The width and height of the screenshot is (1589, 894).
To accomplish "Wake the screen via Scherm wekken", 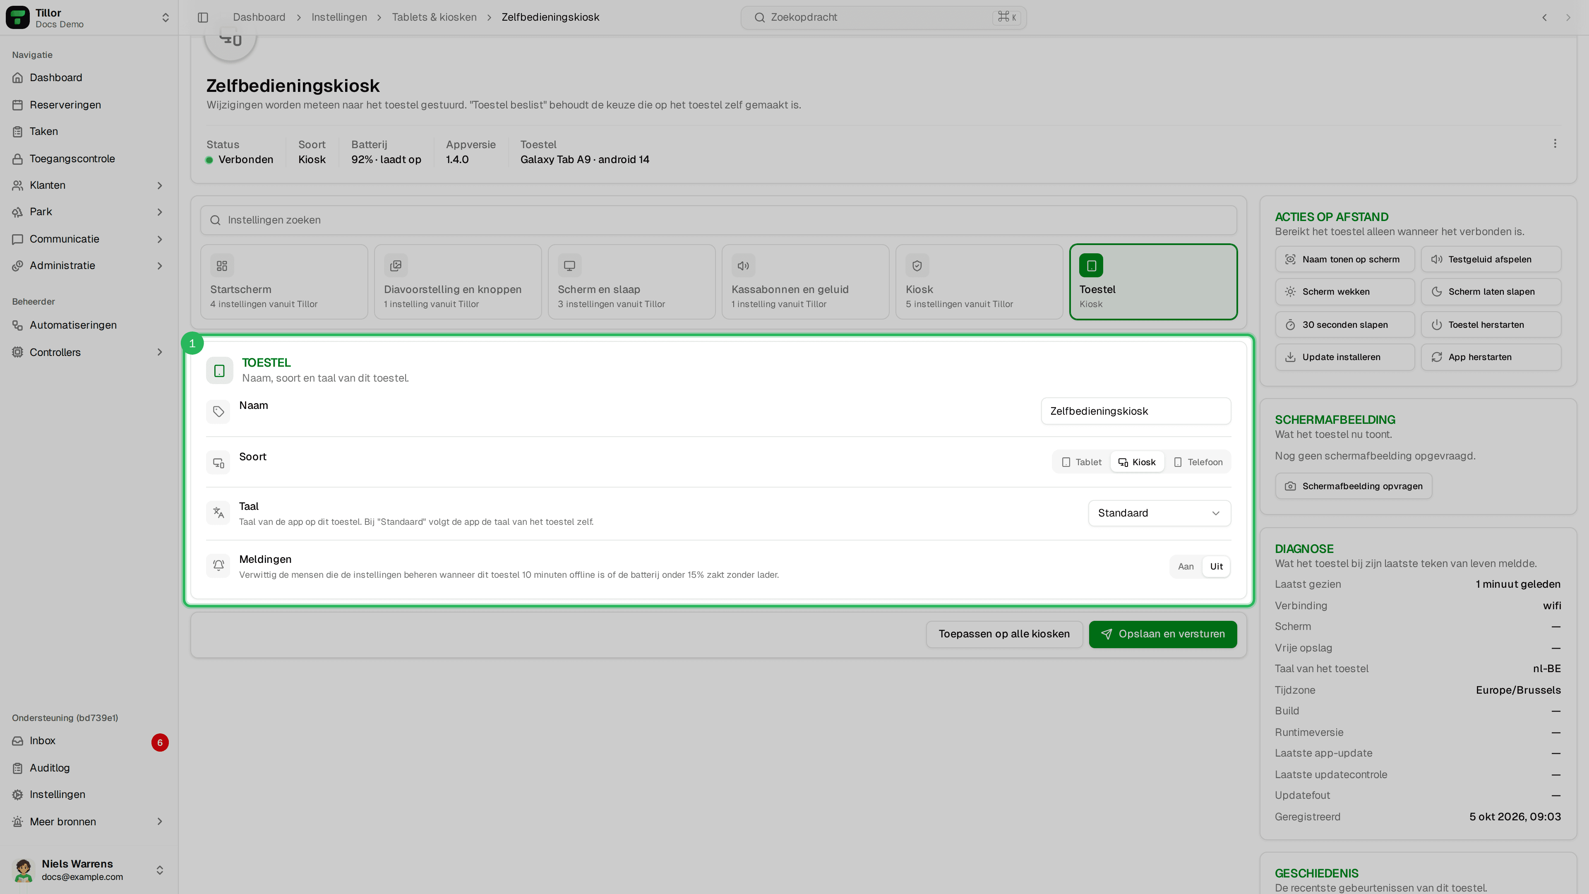I will (x=1345, y=292).
